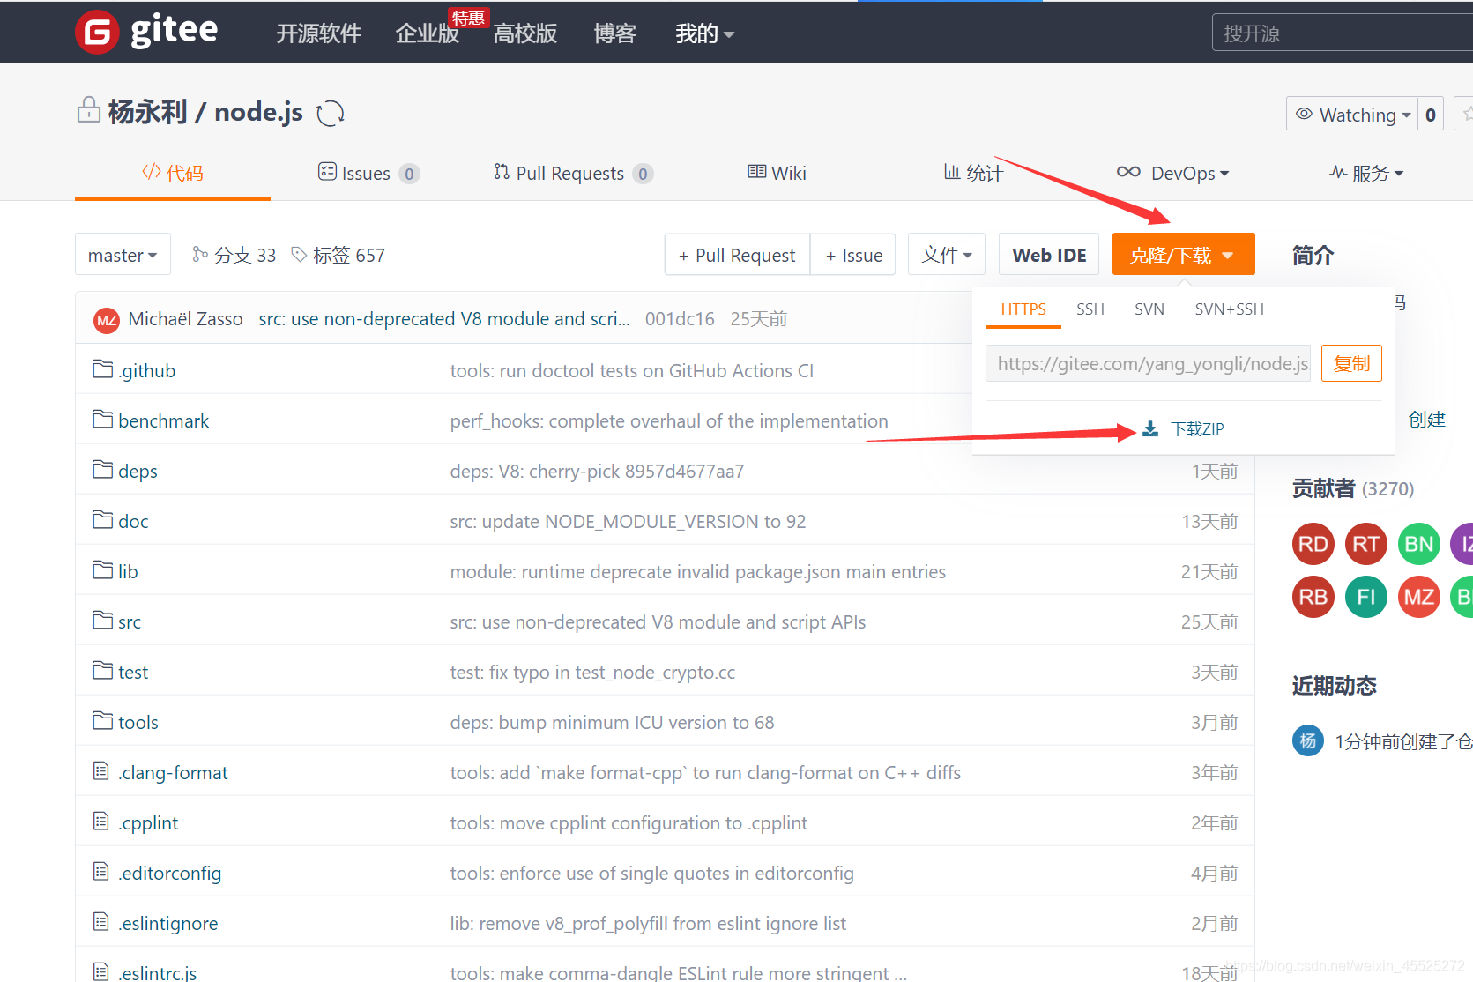The height and width of the screenshot is (982, 1473).
Task: Click the sync refresh icon beside node.js
Action: click(x=331, y=113)
